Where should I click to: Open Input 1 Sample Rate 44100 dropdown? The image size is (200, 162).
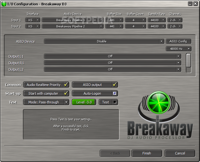click(157, 20)
